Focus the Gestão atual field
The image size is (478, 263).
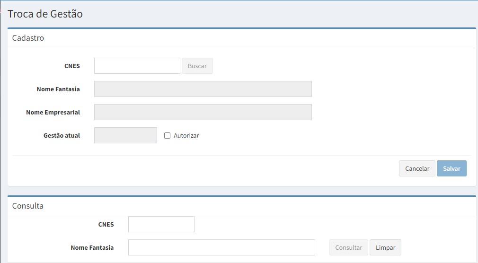point(125,135)
